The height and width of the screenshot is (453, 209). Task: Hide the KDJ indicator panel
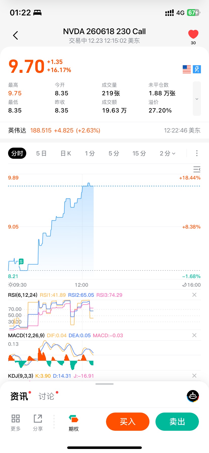(x=194, y=376)
